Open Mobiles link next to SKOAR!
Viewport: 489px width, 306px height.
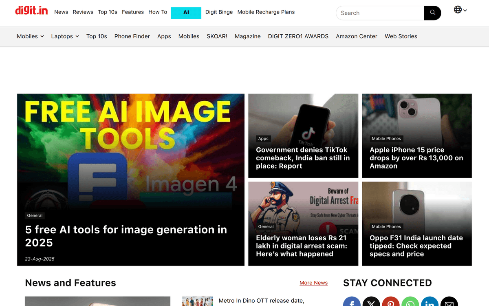click(x=189, y=36)
